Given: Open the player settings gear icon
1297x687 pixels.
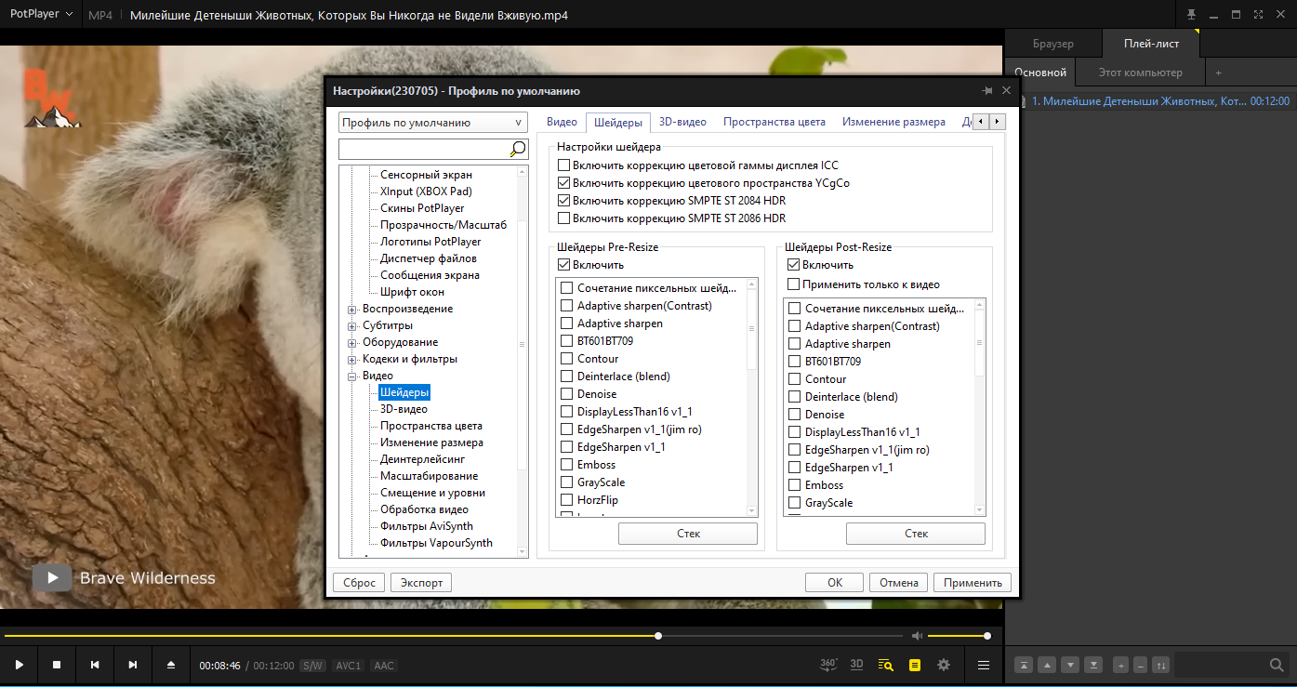Looking at the screenshot, I should (944, 665).
